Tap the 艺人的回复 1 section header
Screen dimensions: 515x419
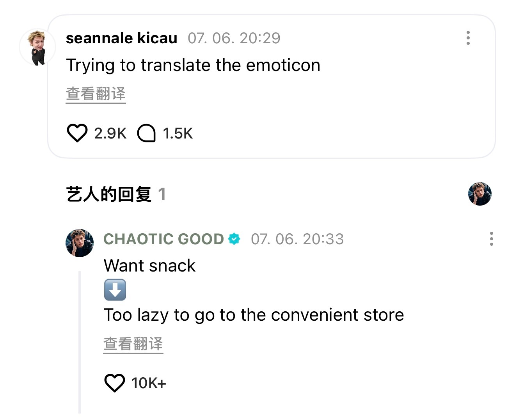pyautogui.click(x=116, y=194)
